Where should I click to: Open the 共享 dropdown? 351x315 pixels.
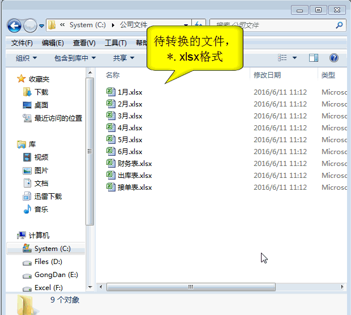point(123,58)
